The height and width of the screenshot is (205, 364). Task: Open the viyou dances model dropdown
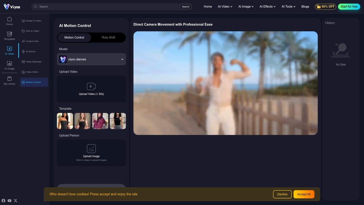point(91,59)
